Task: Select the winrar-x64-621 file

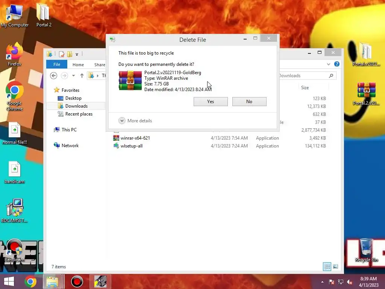Action: coord(135,138)
